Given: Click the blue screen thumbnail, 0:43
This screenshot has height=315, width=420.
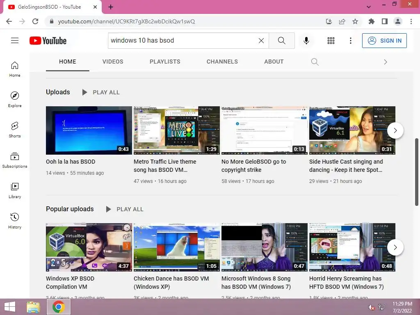Looking at the screenshot, I should tap(89, 130).
